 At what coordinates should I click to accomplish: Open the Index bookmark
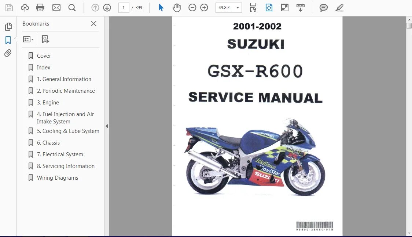43,68
